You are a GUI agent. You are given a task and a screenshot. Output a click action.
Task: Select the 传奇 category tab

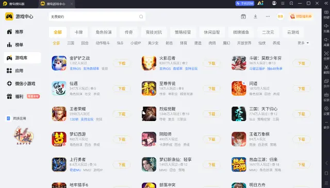pos(128,32)
